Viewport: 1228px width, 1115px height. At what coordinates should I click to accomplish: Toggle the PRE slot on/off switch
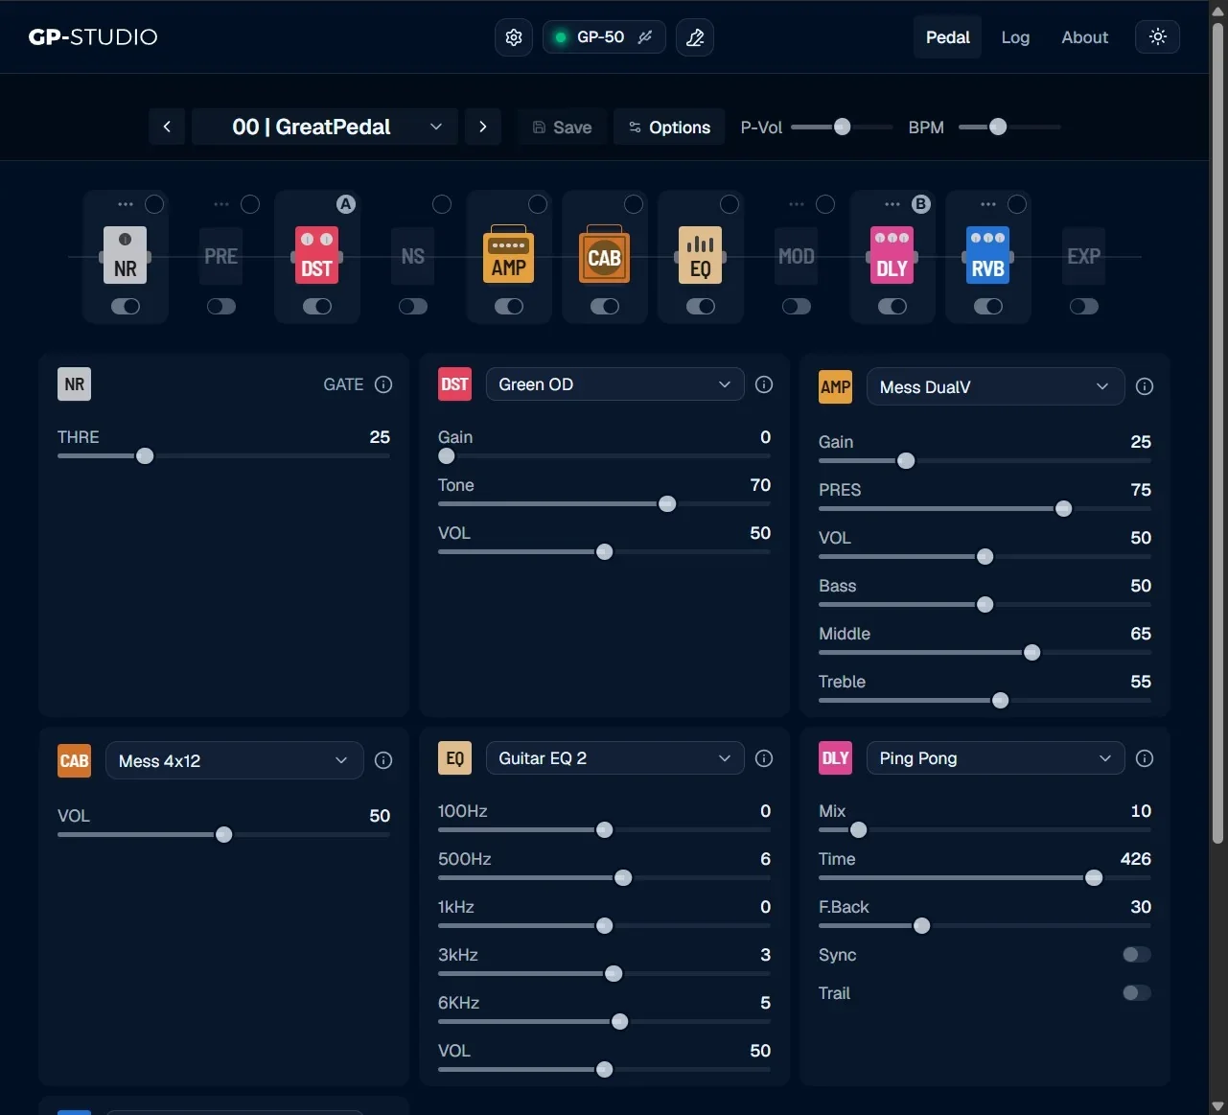click(221, 306)
